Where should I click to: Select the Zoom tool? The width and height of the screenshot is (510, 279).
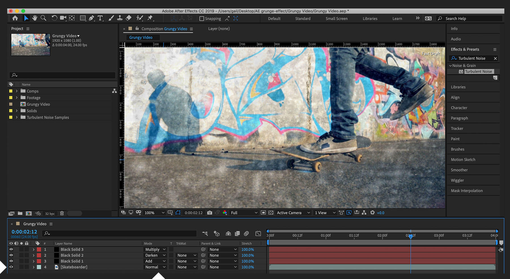[43, 18]
